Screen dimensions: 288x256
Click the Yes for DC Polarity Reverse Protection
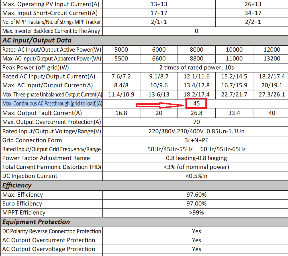click(196, 231)
